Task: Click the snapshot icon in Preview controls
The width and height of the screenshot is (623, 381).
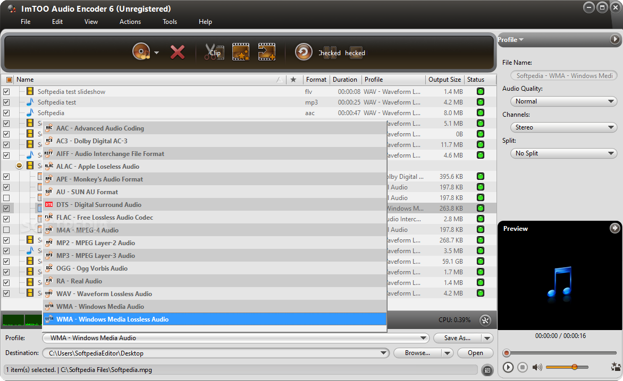Action: coord(616,367)
